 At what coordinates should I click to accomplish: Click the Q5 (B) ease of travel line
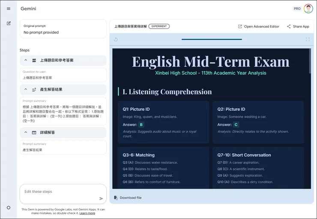point(148,175)
